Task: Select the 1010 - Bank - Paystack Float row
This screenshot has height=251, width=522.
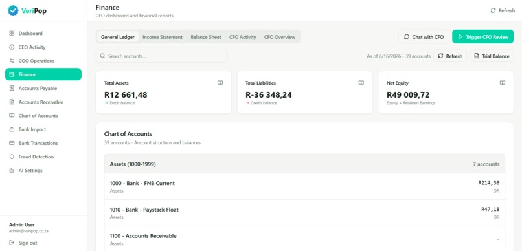Action: click(x=304, y=213)
